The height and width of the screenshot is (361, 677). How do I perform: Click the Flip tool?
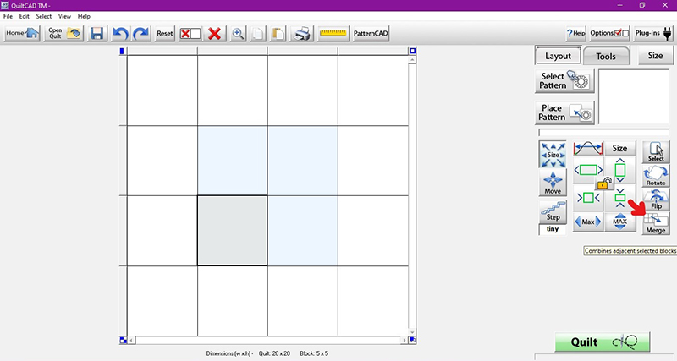tap(656, 200)
